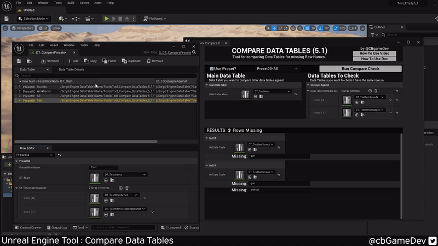Screen dimensions: 438x246
Task: Open the Selection Mode dropdown
Action: pos(34,19)
